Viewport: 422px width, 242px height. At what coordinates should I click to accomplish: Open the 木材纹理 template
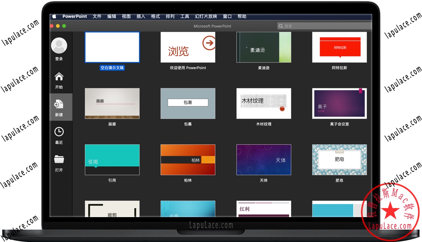[x=263, y=103]
